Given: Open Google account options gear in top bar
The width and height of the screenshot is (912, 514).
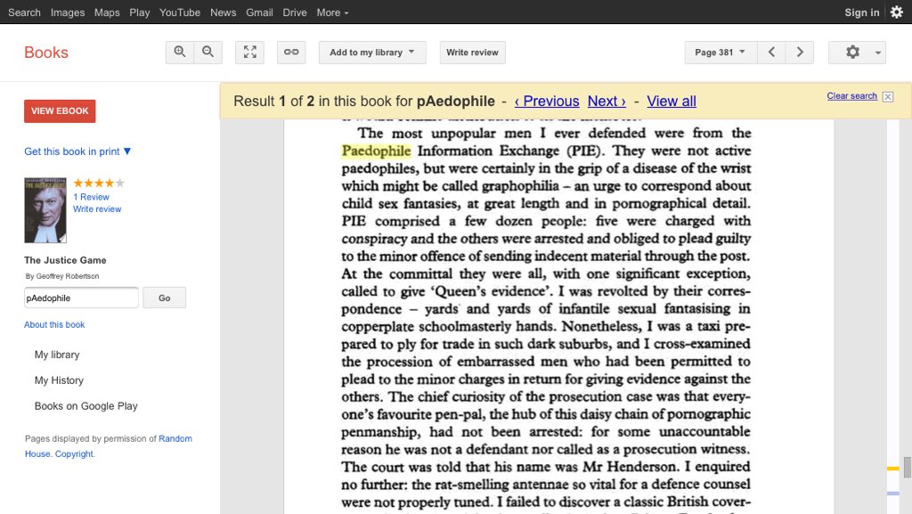Looking at the screenshot, I should (897, 12).
